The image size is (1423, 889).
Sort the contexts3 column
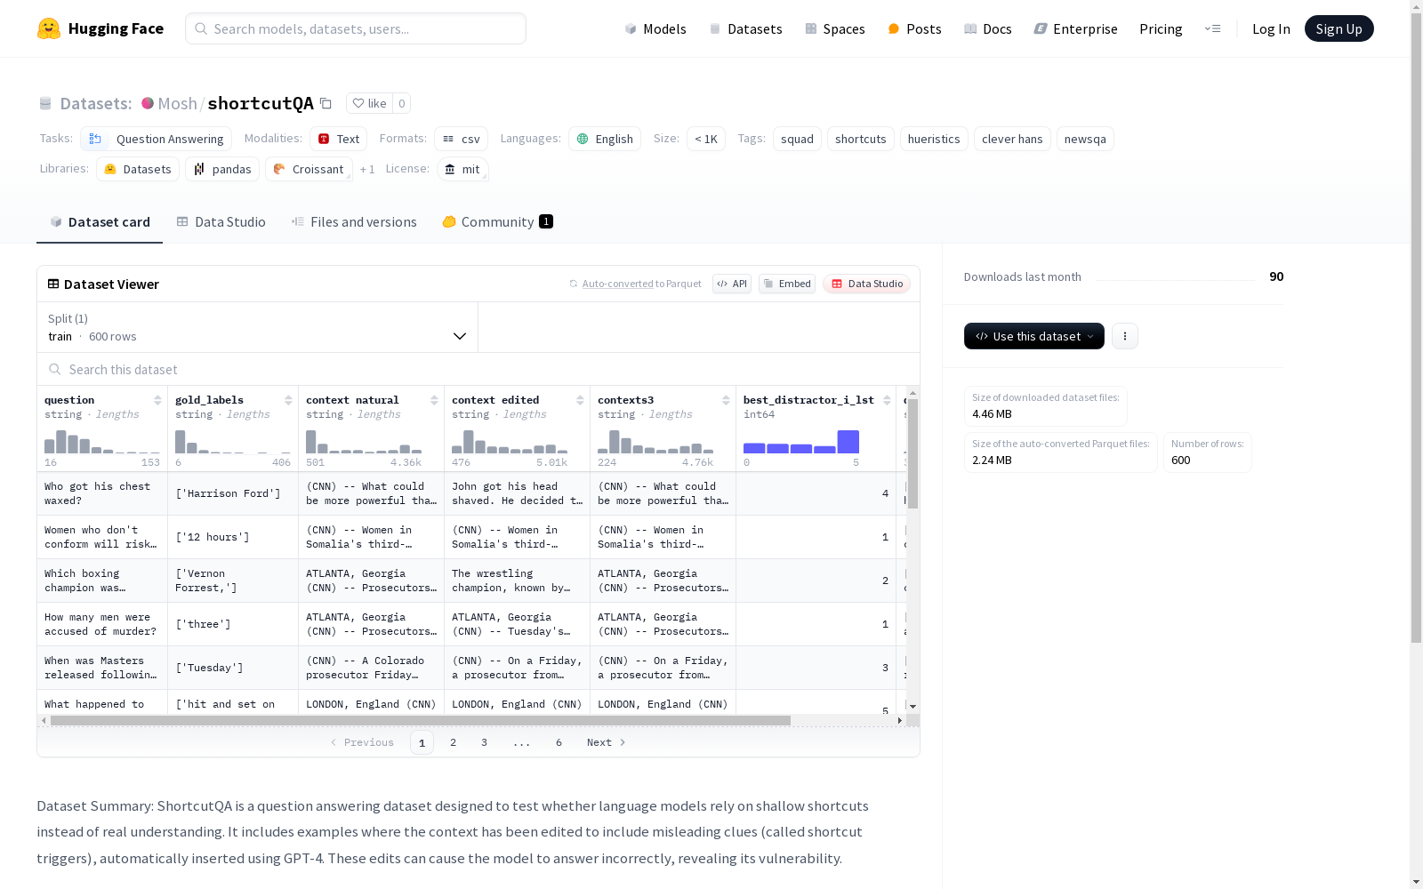(726, 400)
